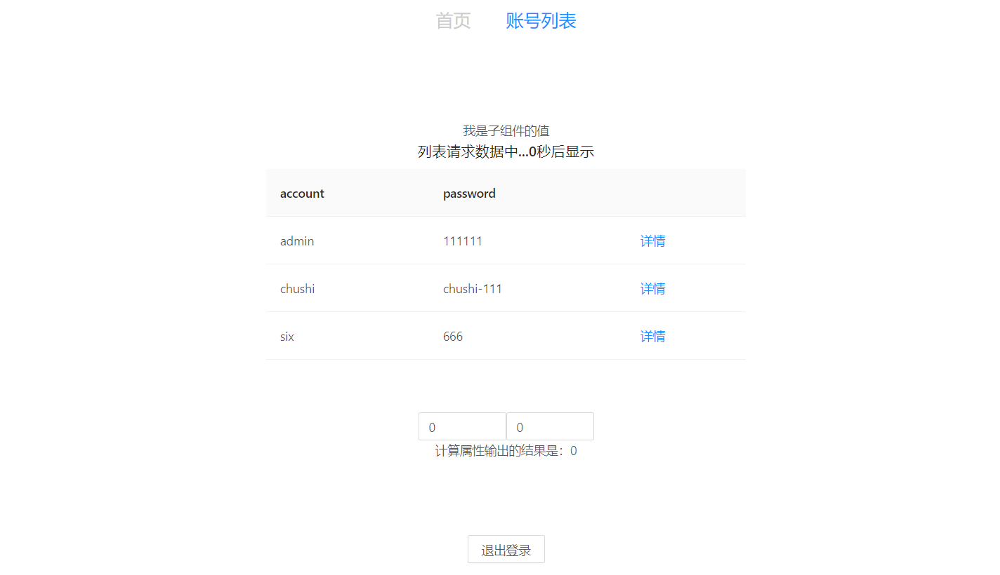
Task: Go to the 首页 tab
Action: click(453, 21)
